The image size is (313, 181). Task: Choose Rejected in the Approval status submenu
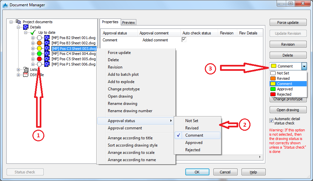point(193,150)
